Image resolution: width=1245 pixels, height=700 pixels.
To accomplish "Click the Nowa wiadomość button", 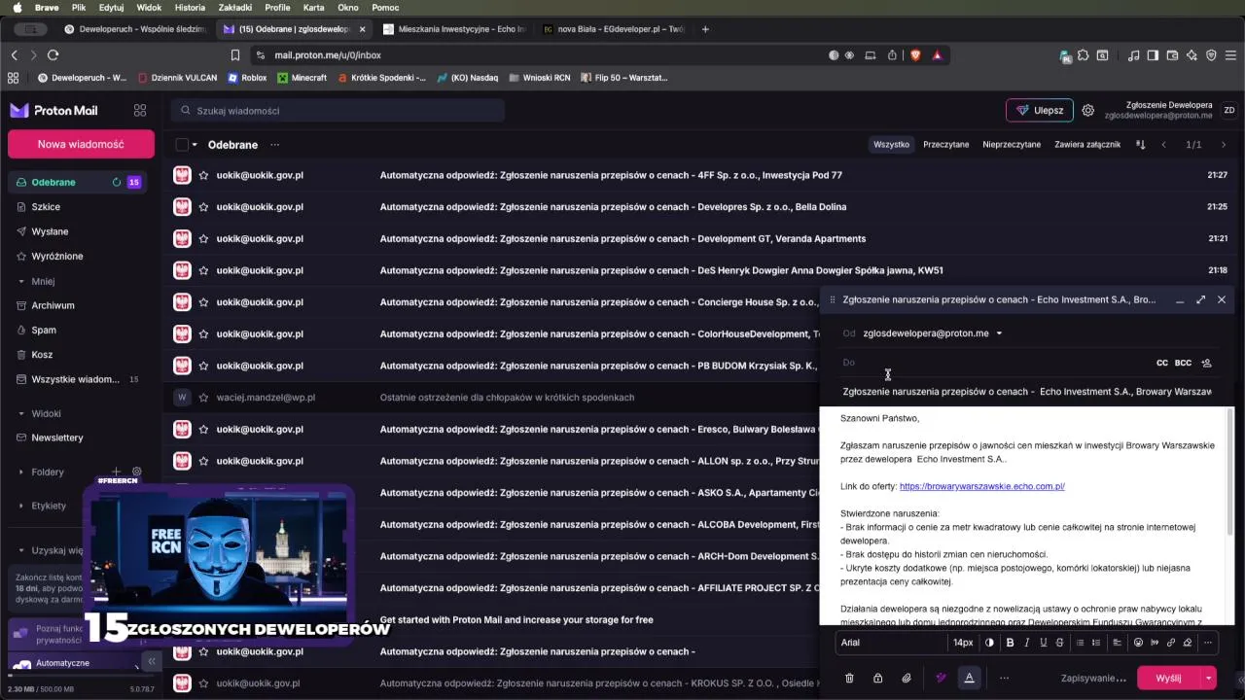I will [x=81, y=144].
